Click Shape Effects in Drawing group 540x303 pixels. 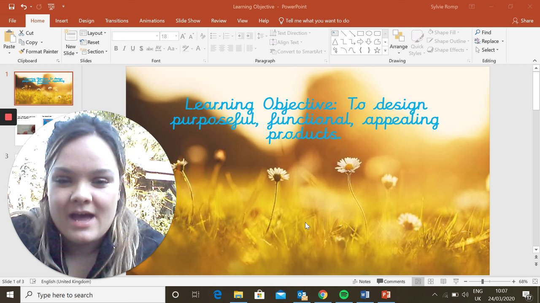[447, 50]
